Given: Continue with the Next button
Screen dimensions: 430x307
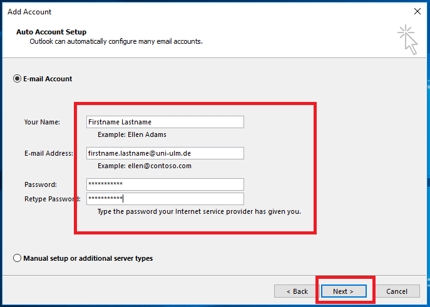Looking at the screenshot, I should [344, 291].
